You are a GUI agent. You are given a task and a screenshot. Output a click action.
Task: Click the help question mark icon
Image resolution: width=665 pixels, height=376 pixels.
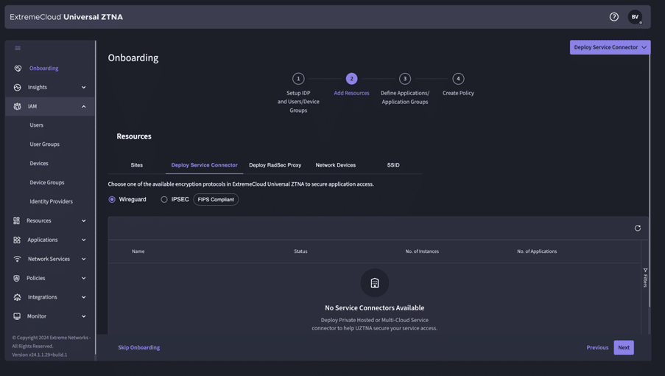click(x=613, y=17)
